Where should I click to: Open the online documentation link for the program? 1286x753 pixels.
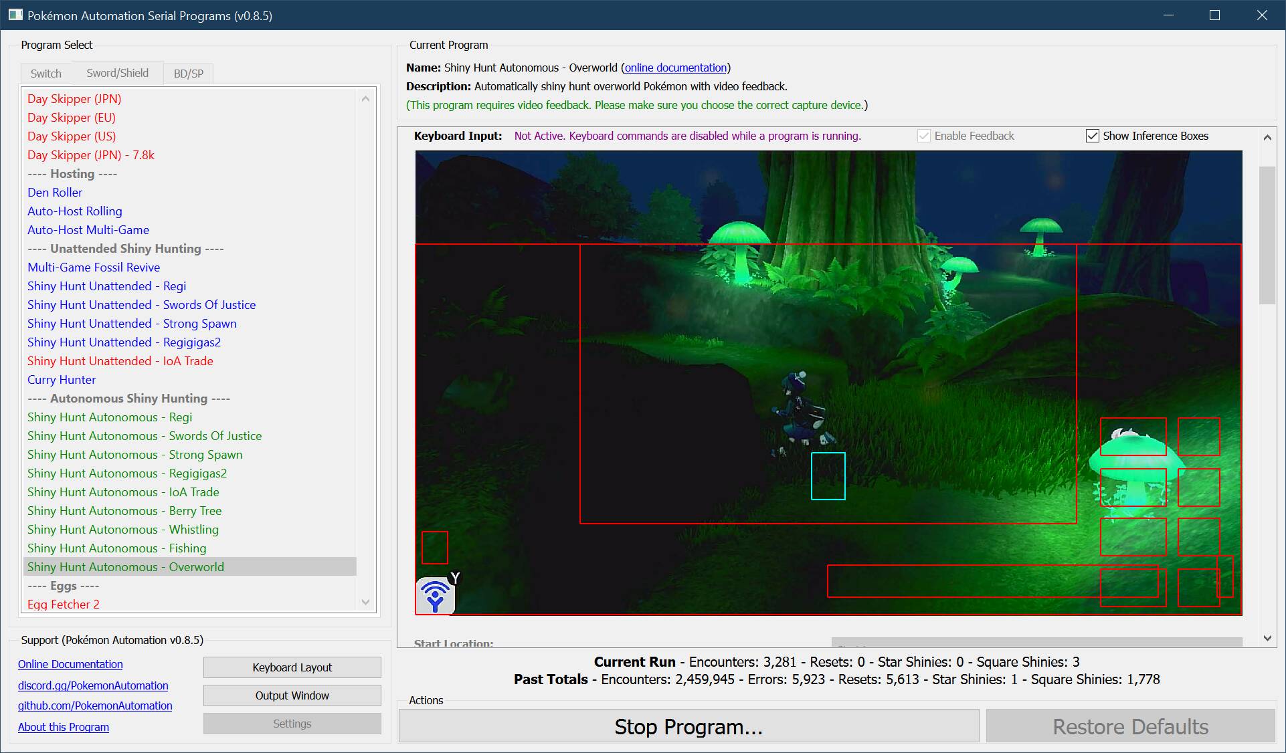click(675, 68)
